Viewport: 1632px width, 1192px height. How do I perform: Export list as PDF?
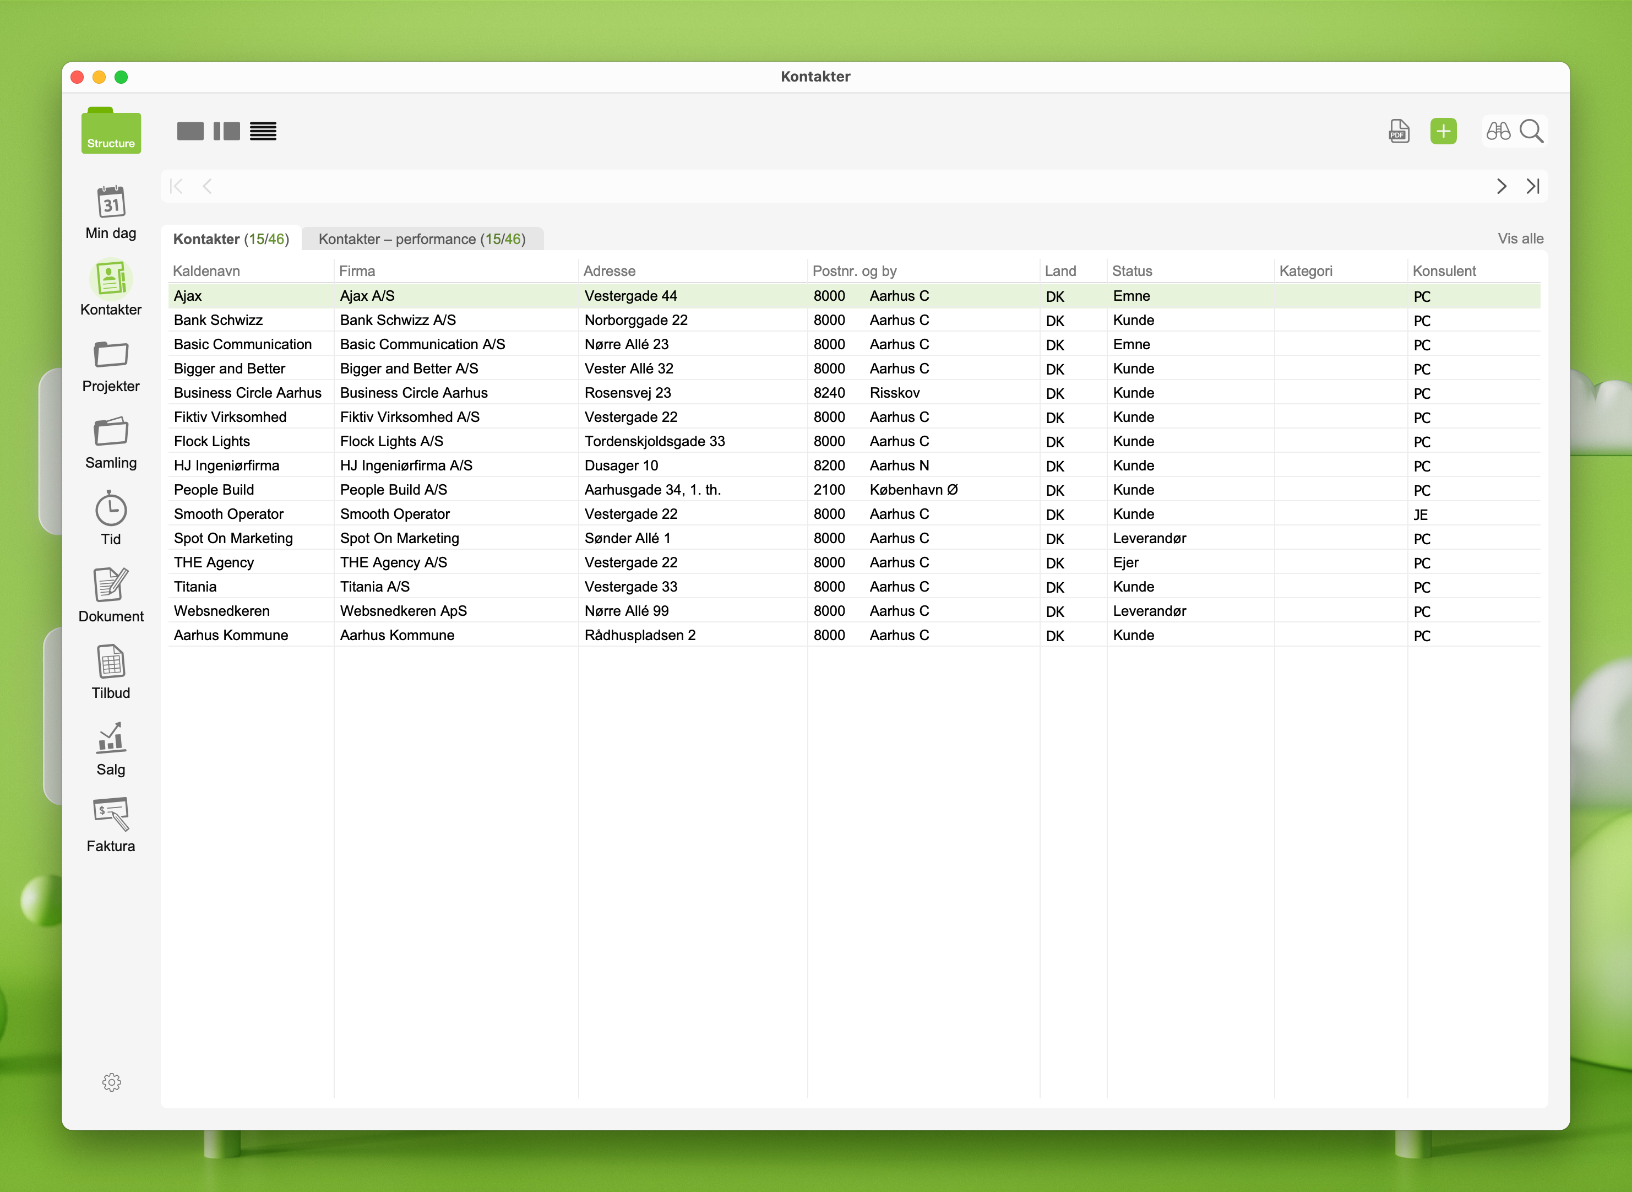coord(1399,131)
